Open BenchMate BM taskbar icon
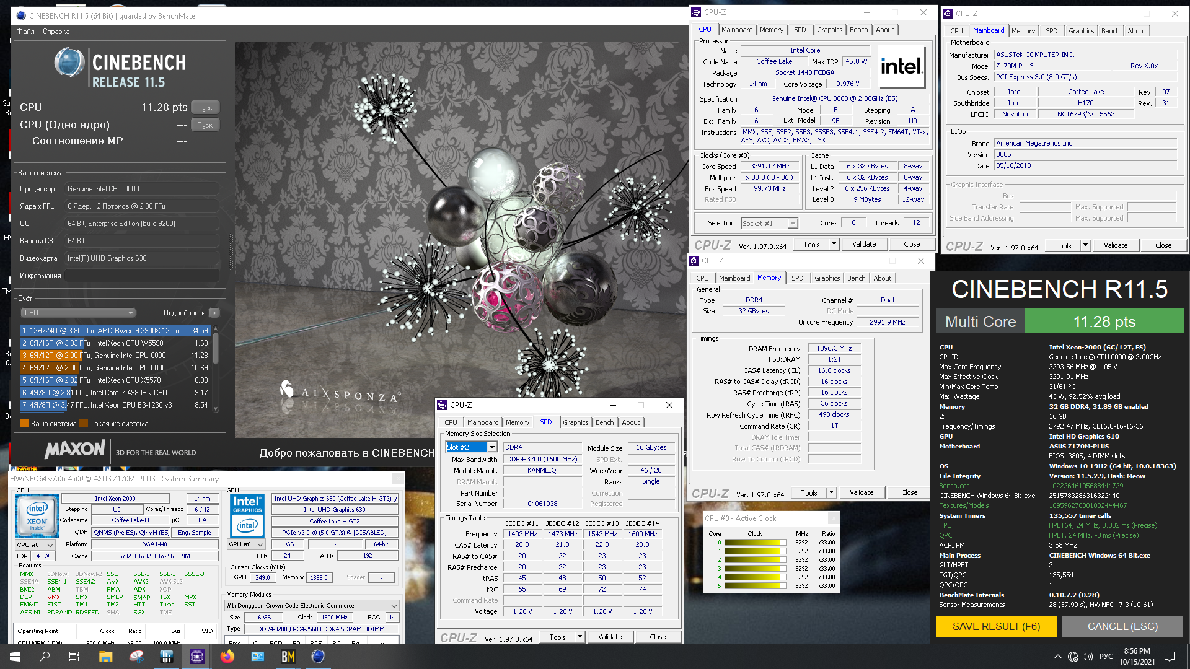Image resolution: width=1190 pixels, height=669 pixels. 288,657
